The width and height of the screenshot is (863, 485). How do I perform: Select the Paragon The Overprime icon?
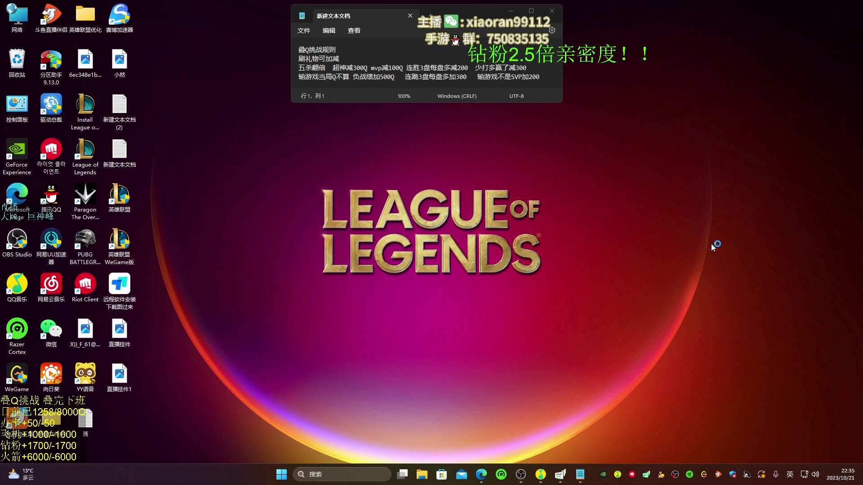tap(85, 202)
